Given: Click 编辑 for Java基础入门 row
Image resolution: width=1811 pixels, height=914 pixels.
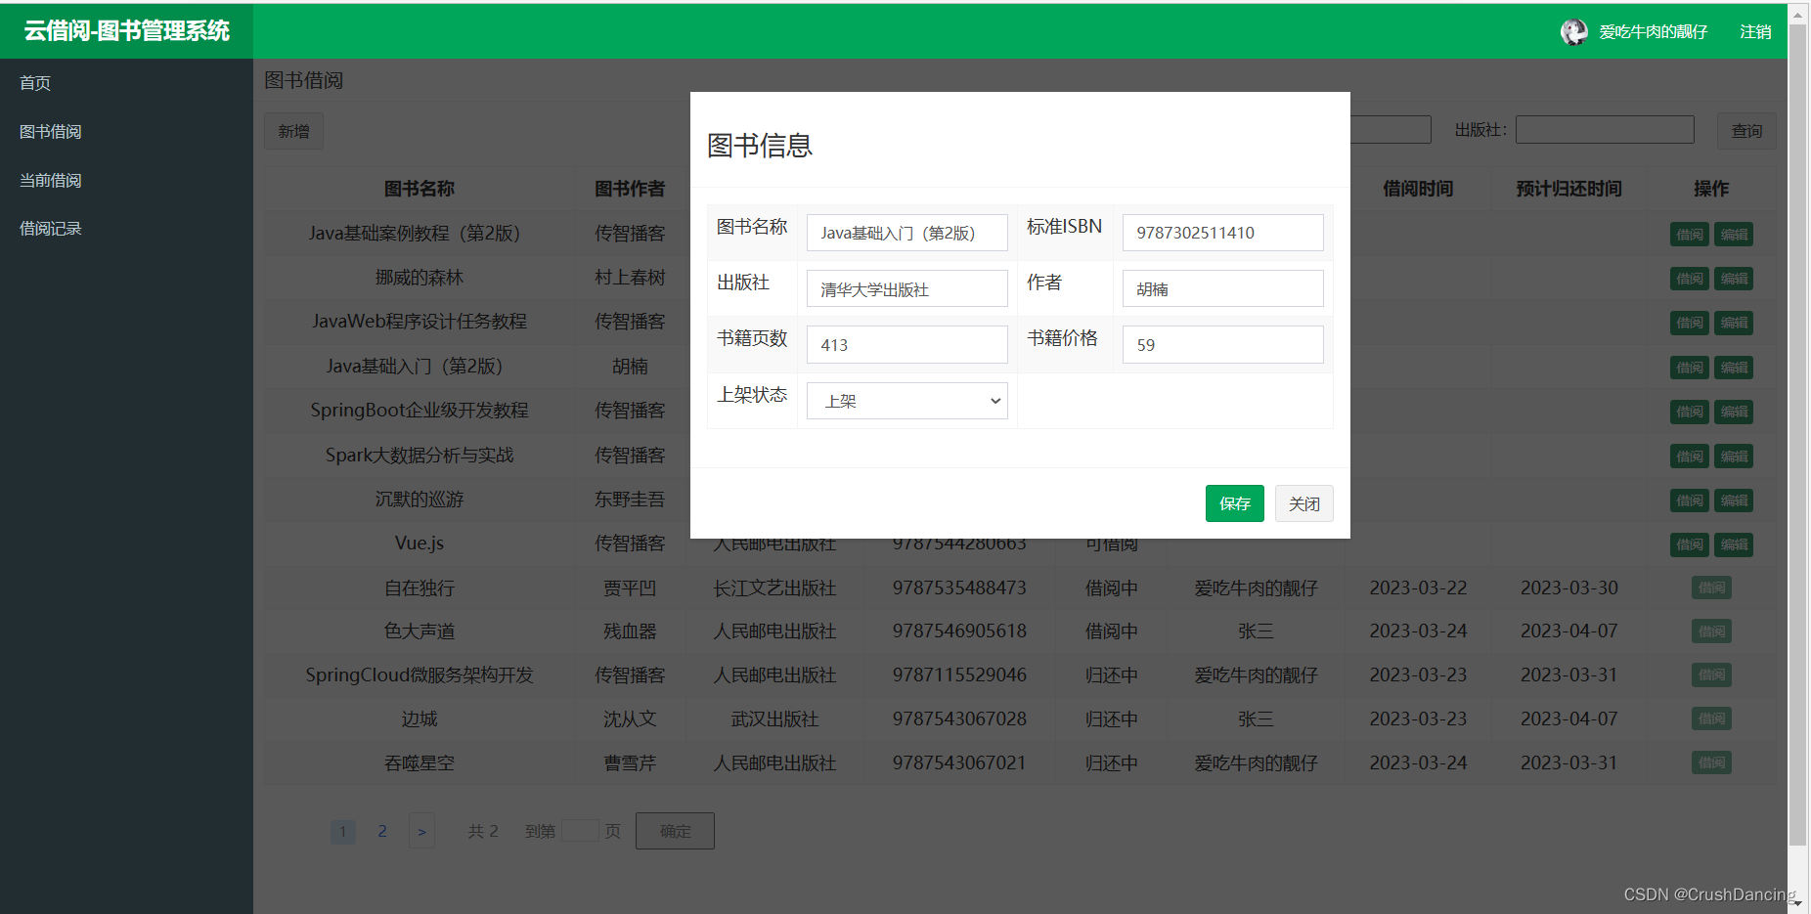Looking at the screenshot, I should click(1734, 368).
